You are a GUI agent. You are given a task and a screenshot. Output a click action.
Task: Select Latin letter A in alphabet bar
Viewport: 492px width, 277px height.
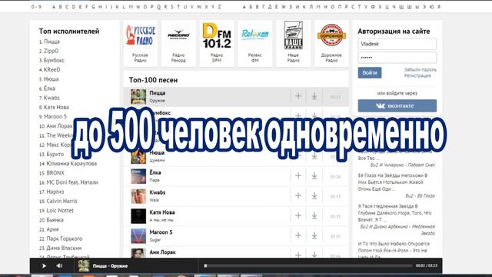point(54,7)
